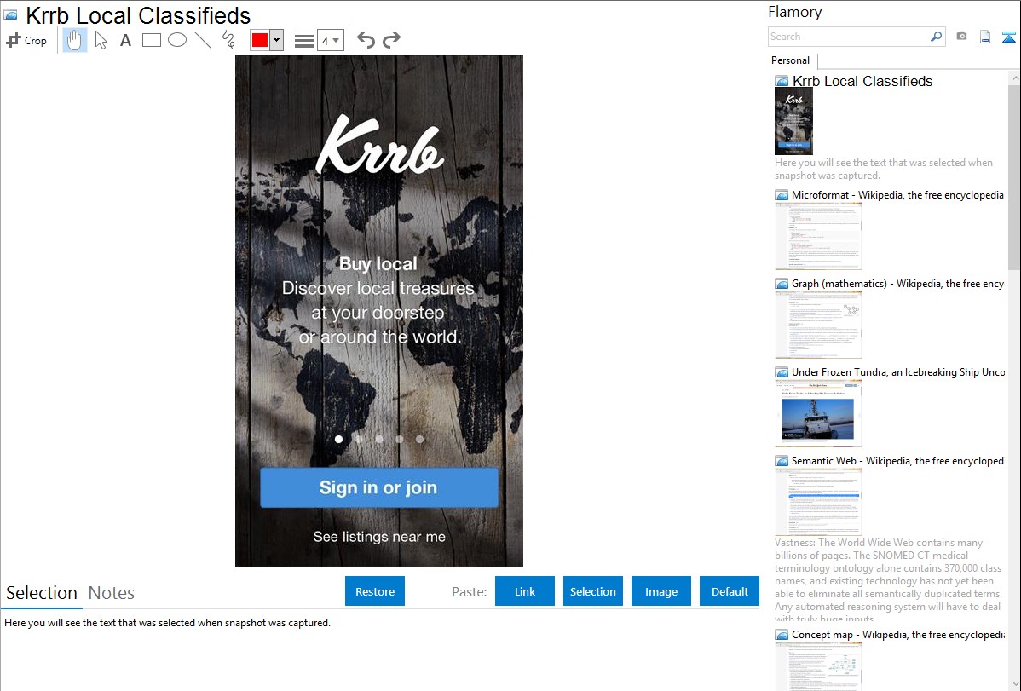Click the upload arrow icon in Flamory header
1021x691 pixels.
tap(1008, 37)
